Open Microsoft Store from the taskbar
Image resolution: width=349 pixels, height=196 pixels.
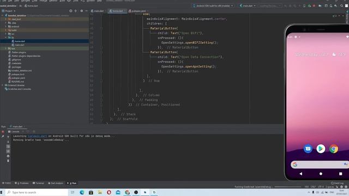coord(91,192)
